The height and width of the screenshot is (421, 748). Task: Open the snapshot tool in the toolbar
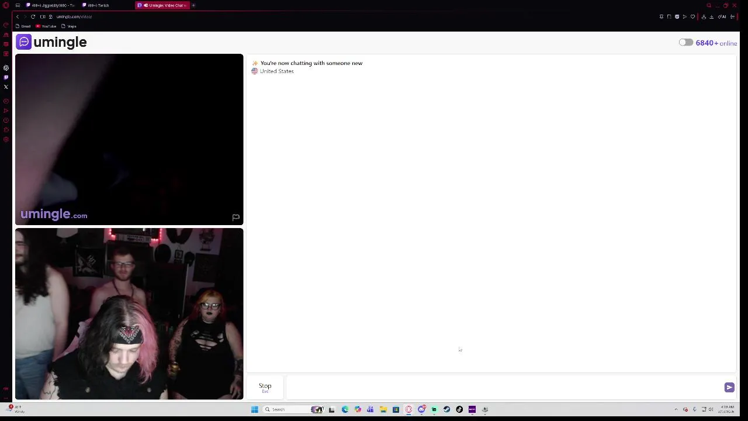[x=669, y=16]
